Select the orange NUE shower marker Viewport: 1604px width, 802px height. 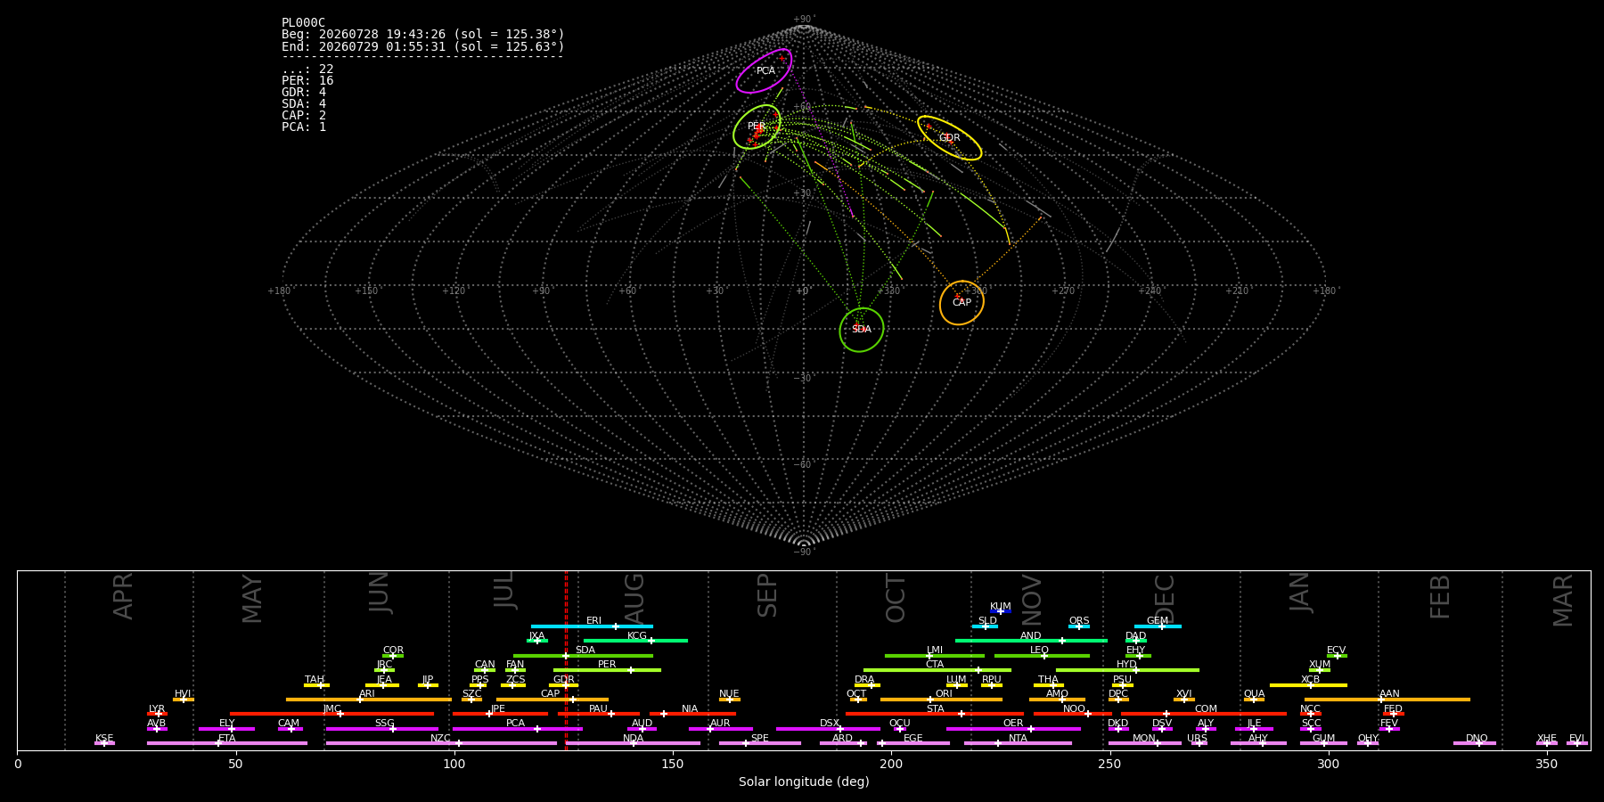pyautogui.click(x=730, y=700)
